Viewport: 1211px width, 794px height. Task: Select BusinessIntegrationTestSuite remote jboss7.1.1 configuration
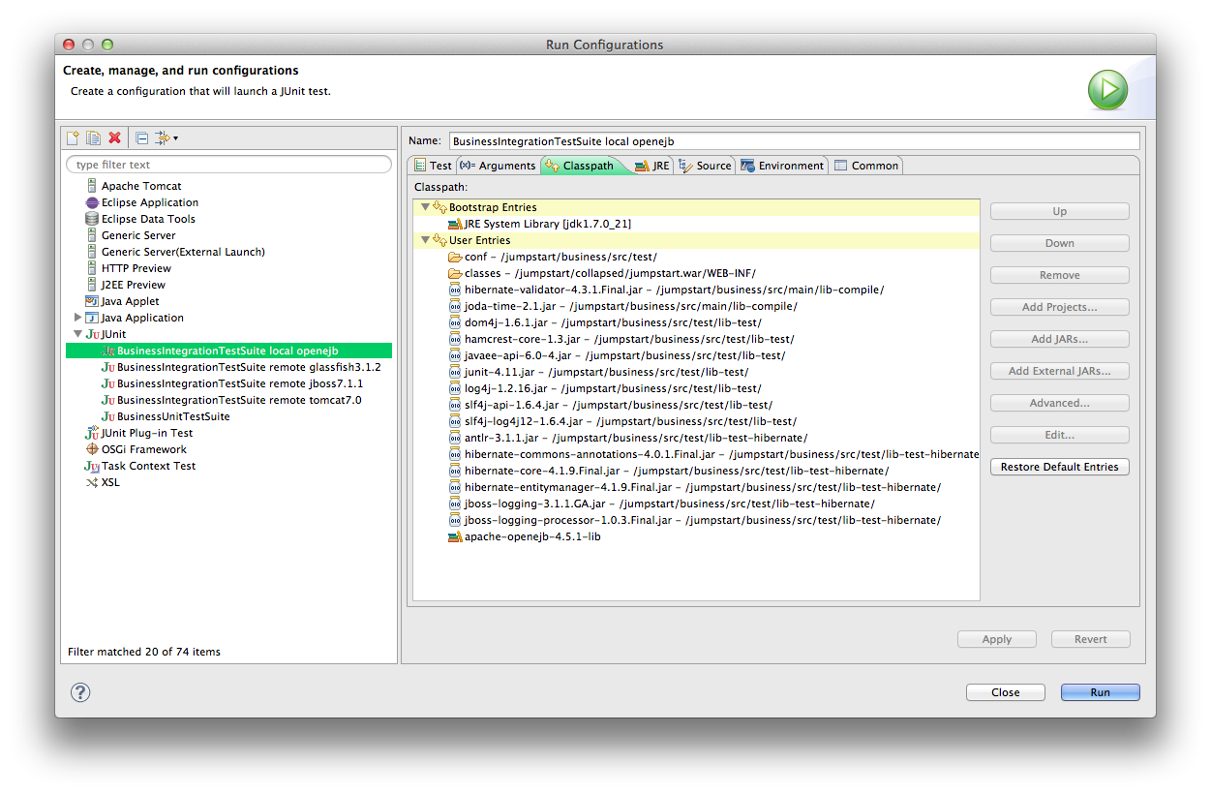pyautogui.click(x=240, y=383)
